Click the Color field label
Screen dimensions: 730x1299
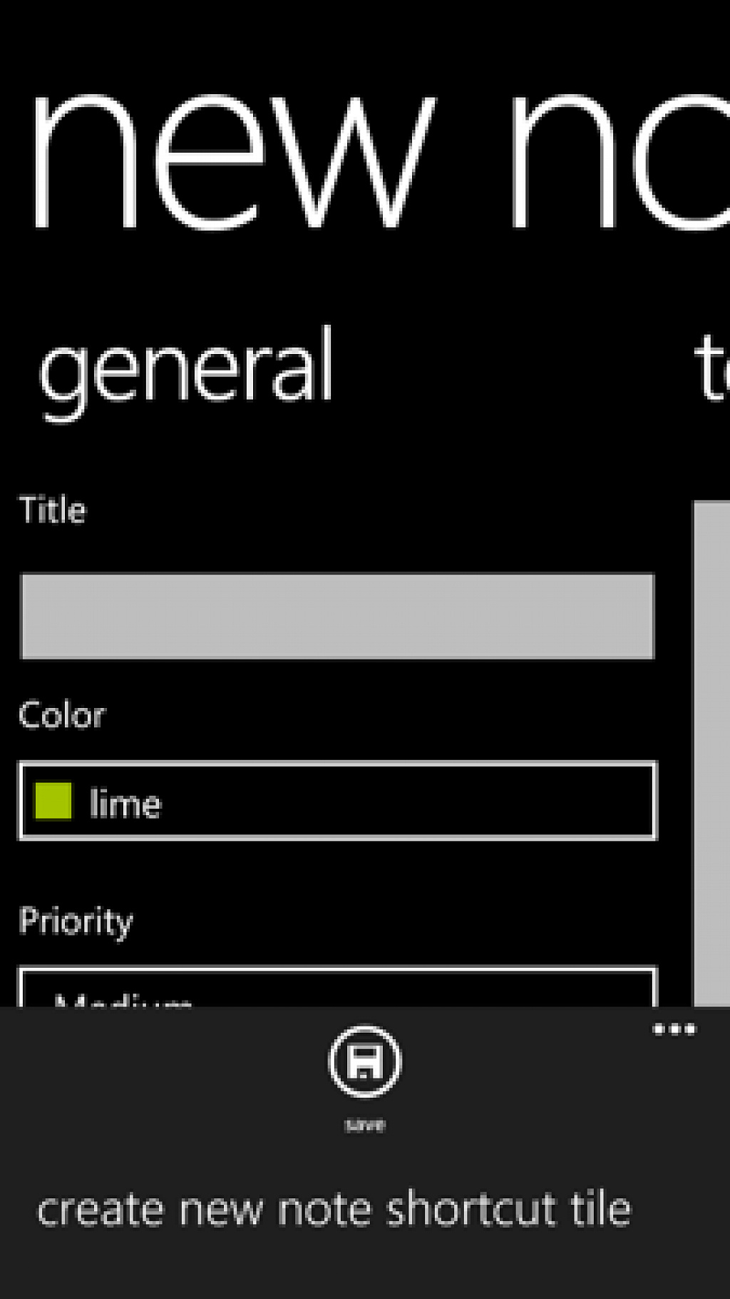pyautogui.click(x=62, y=715)
